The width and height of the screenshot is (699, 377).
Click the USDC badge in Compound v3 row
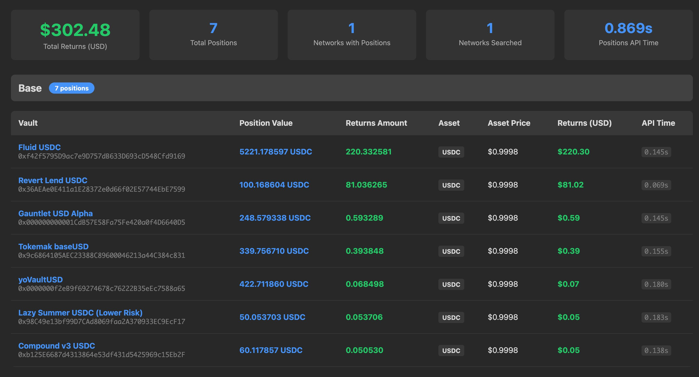tap(451, 351)
